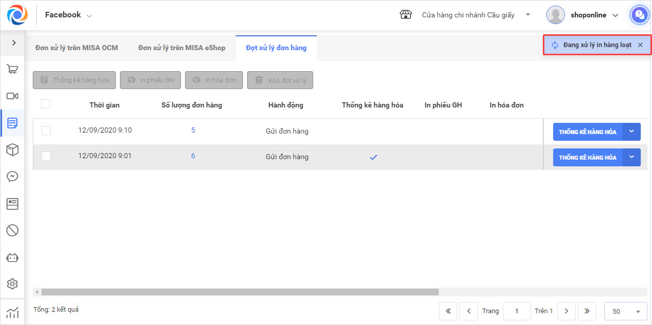Click the 'Thống kê hàng hóa' toolbar button
The width and height of the screenshot is (652, 325).
pyautogui.click(x=74, y=80)
